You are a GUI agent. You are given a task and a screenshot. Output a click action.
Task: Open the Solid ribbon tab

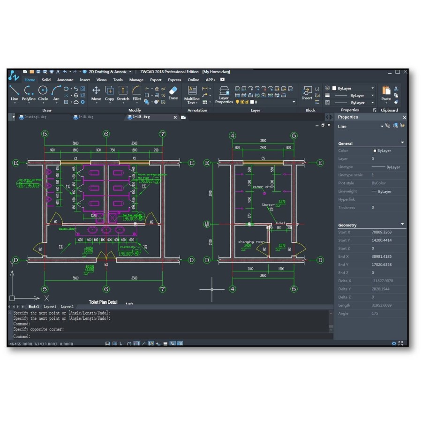click(46, 80)
